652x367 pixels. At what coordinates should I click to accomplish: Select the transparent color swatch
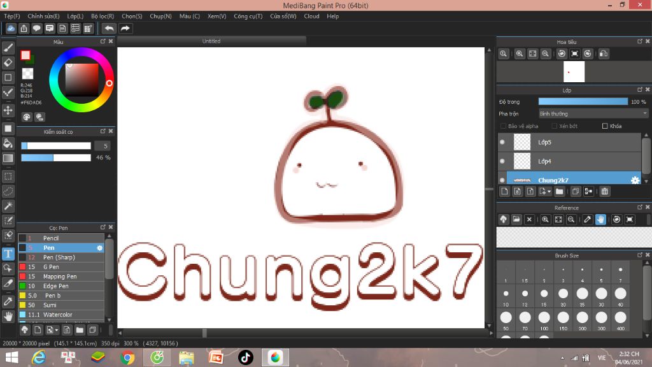point(27,73)
